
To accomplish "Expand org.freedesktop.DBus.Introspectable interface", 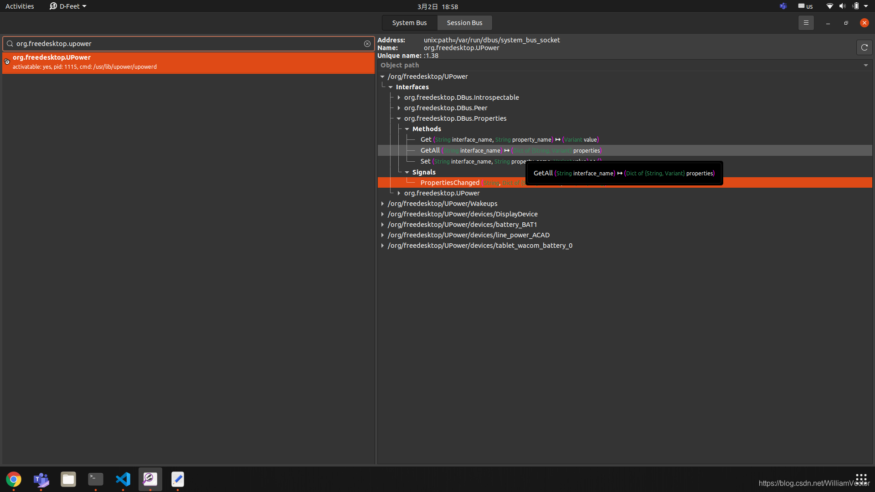I will pos(399,97).
